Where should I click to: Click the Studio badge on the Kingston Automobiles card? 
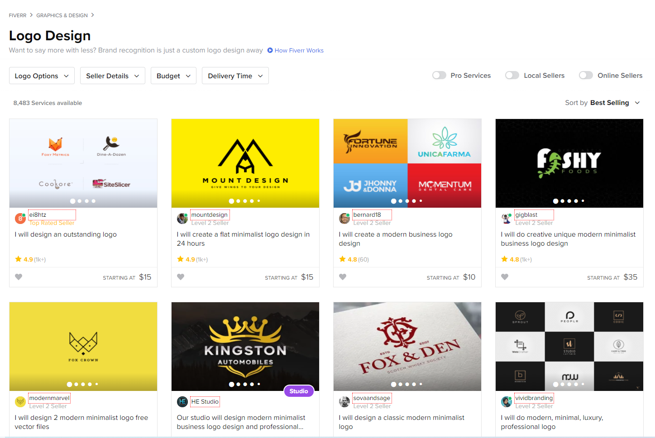pos(299,391)
